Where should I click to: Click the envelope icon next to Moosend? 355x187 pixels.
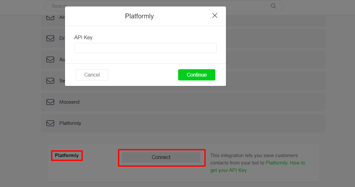pyautogui.click(x=50, y=102)
